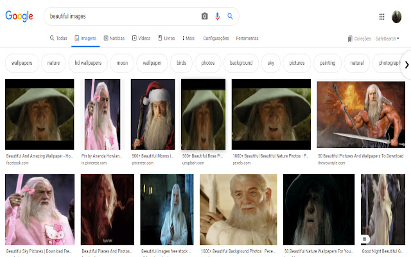
Task: Expand the SafeSearch dropdown
Action: (x=387, y=39)
